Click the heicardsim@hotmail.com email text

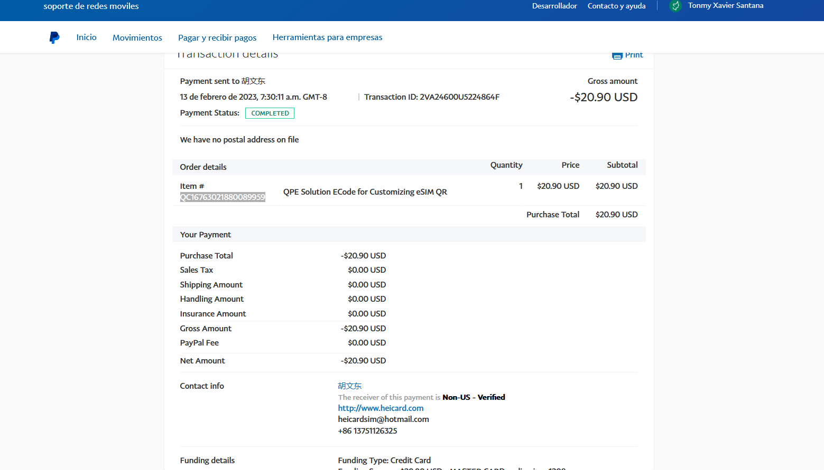coord(383,419)
